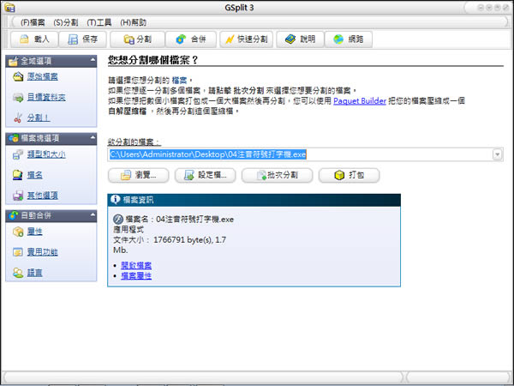Open 實用功能 in the sidebar
Screen dimensions: 514x386
43,252
